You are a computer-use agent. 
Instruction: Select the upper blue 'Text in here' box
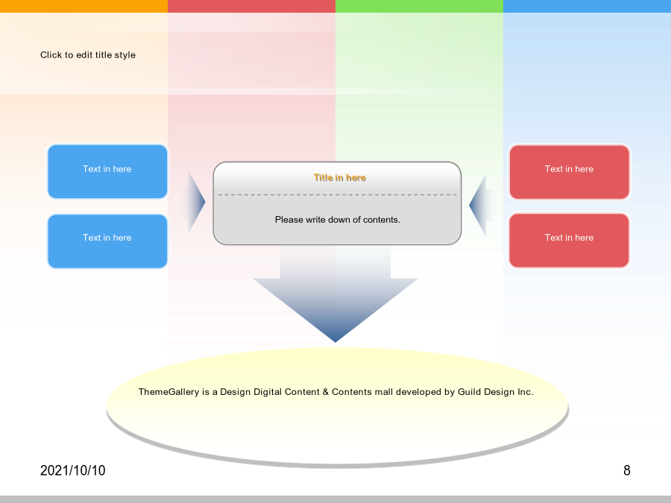click(x=107, y=171)
